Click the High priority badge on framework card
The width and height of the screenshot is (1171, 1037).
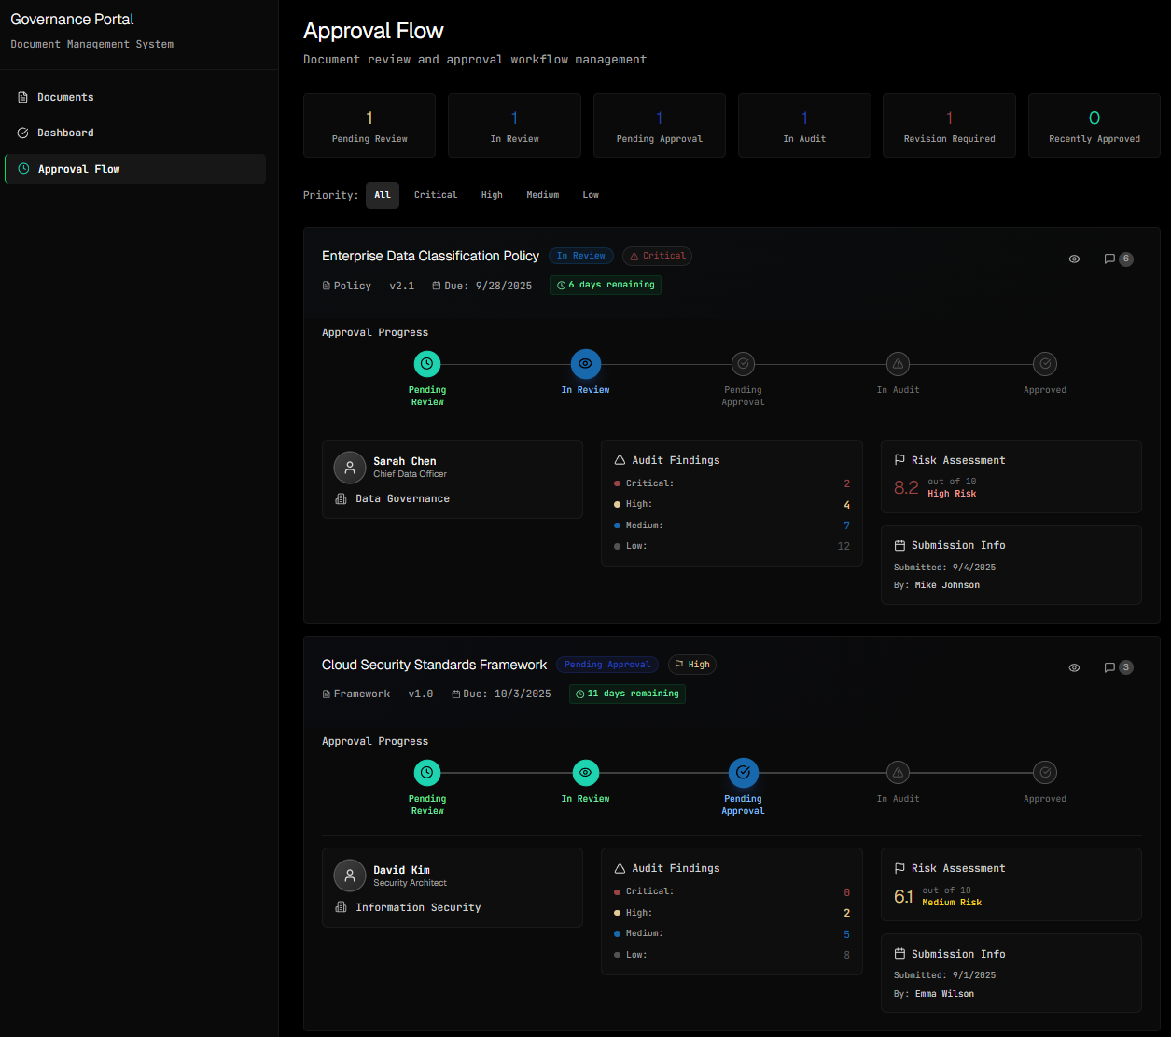tap(691, 665)
